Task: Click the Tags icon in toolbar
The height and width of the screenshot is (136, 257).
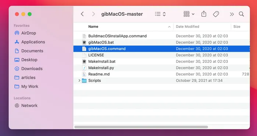Action: 216,14
